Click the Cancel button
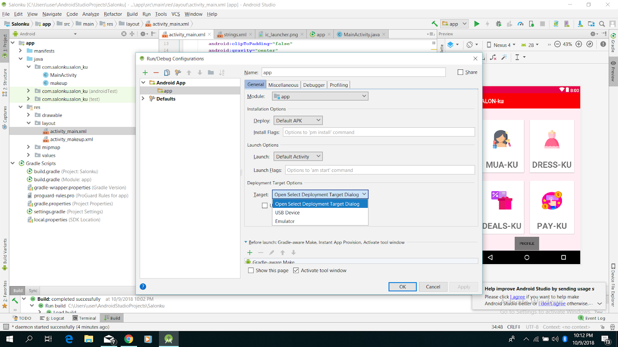 coord(433,286)
